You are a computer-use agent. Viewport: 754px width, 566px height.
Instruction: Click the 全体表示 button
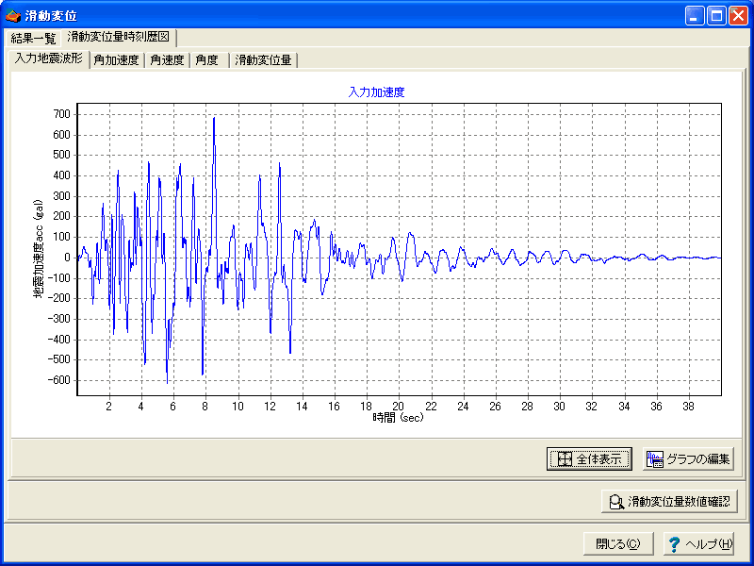[589, 458]
